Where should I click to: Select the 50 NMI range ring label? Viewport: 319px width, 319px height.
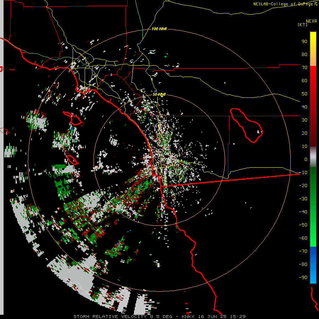tap(159, 94)
